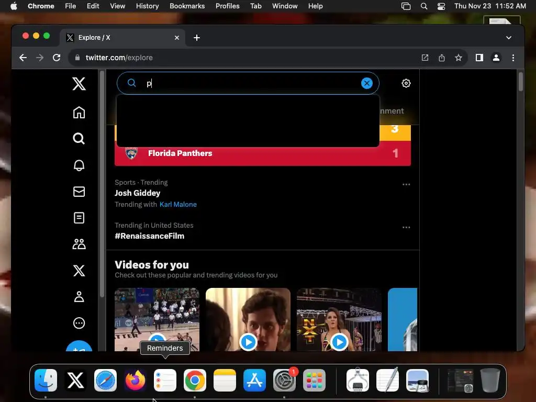Bookmark this page with star icon
Image resolution: width=536 pixels, height=402 pixels.
[x=459, y=58]
